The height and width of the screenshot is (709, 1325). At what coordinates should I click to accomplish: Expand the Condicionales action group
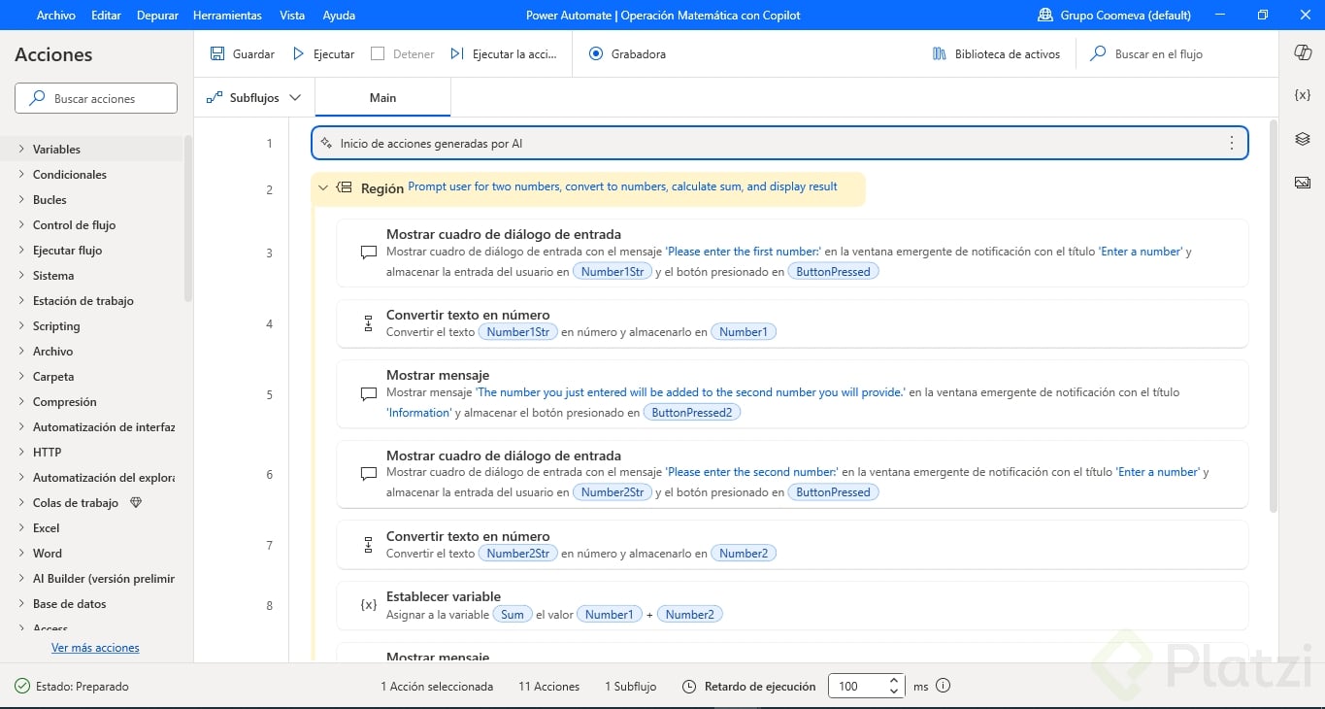pyautogui.click(x=21, y=174)
